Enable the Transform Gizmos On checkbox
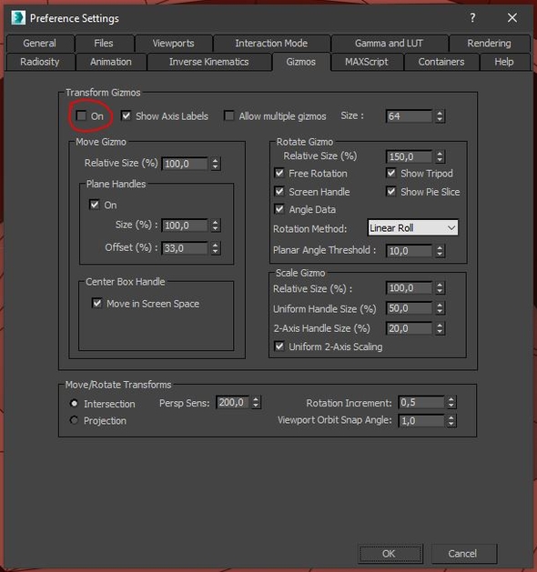 pyautogui.click(x=81, y=116)
